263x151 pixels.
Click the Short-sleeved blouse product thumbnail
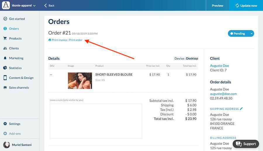coord(80,81)
